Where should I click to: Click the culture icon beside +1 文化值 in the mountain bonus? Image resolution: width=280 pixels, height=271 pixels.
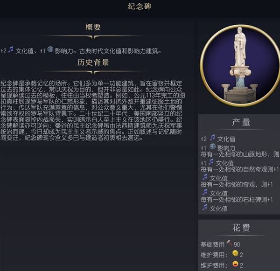tap(211, 162)
